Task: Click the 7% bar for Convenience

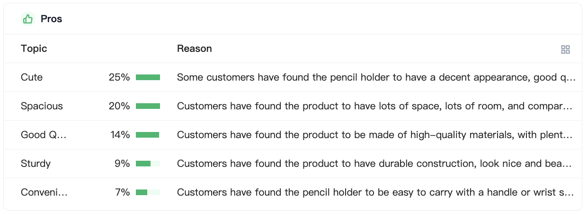Action: 148,192
